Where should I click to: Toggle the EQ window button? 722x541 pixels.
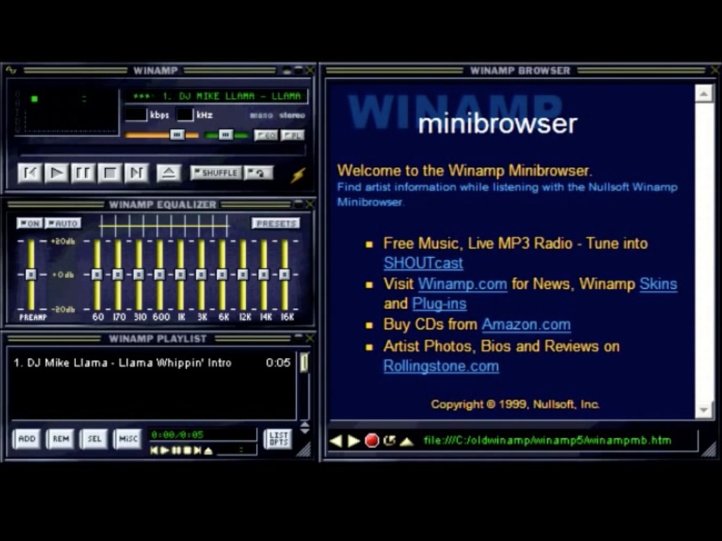(x=266, y=135)
